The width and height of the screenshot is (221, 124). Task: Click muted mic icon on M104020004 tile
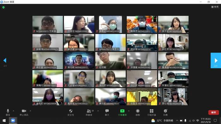point(34,104)
